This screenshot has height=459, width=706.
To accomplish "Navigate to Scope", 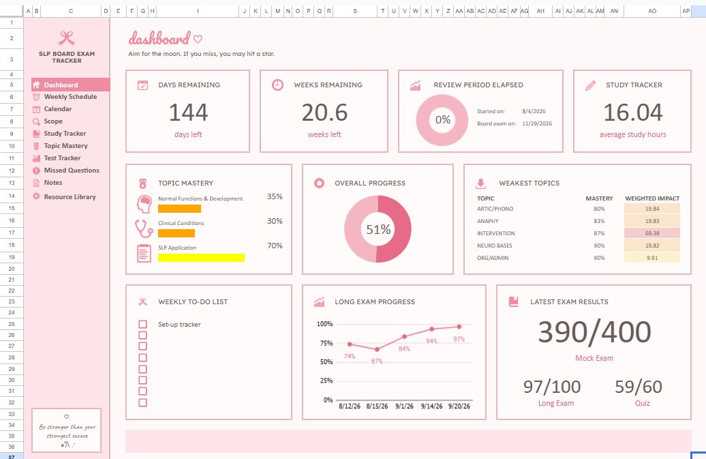I will (x=53, y=121).
